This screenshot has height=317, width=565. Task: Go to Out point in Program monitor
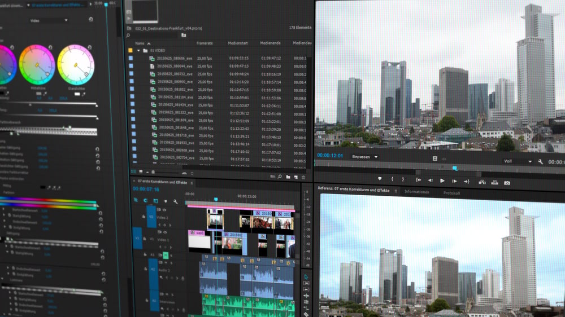pyautogui.click(x=467, y=182)
